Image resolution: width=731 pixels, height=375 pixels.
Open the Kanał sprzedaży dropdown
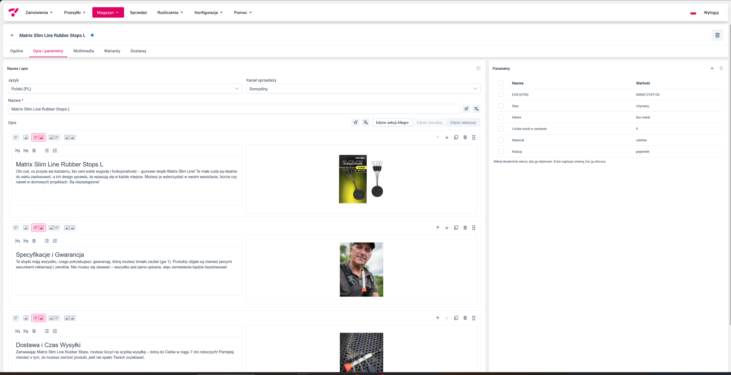(x=363, y=89)
